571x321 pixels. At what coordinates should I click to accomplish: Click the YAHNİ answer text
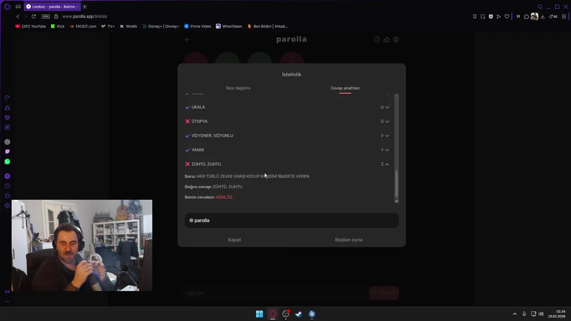(x=198, y=150)
